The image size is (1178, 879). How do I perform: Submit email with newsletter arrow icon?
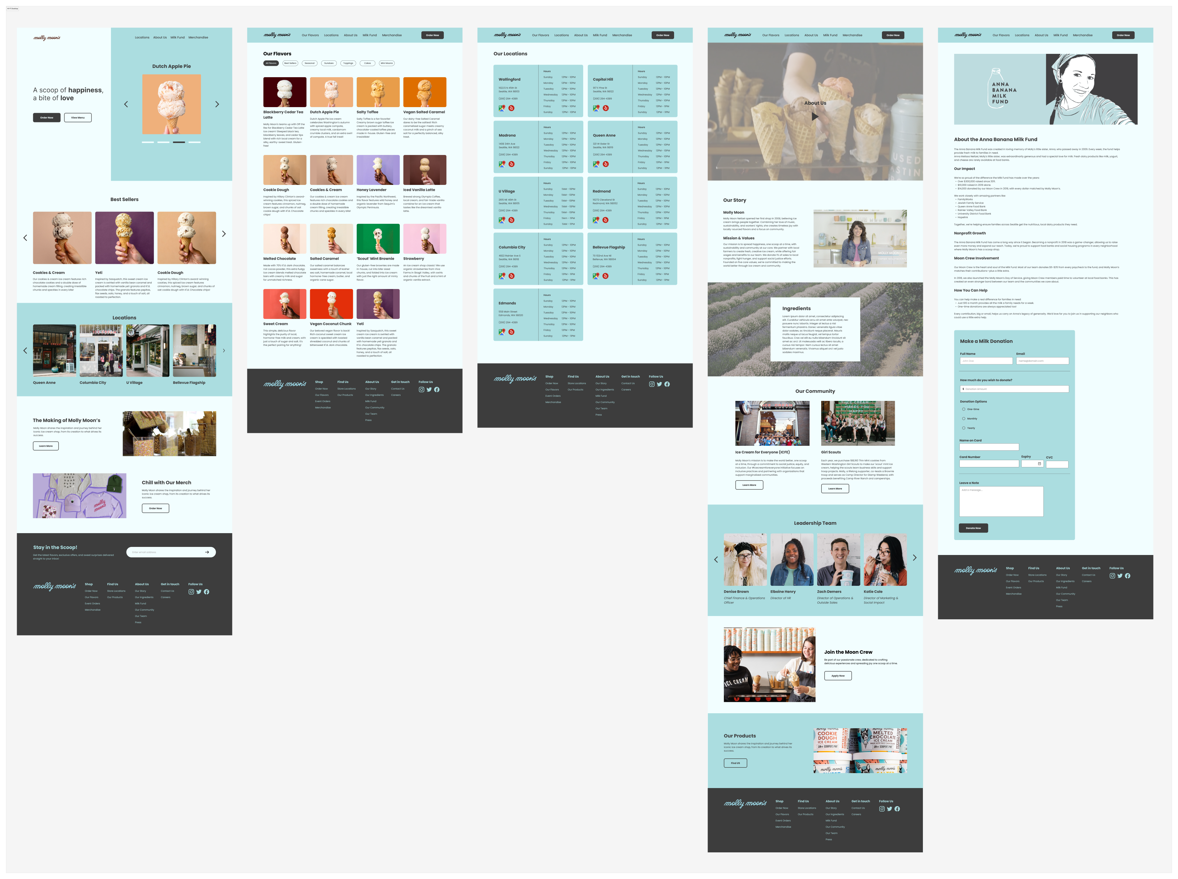[207, 552]
